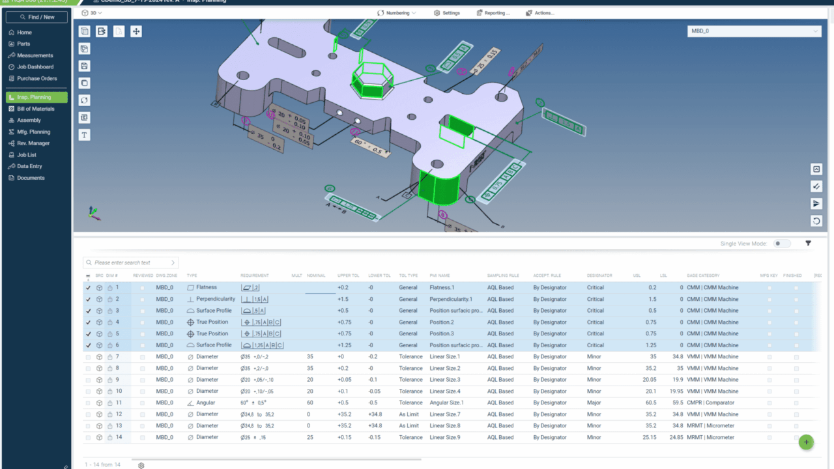
Task: Open the Actions menu
Action: (539, 13)
